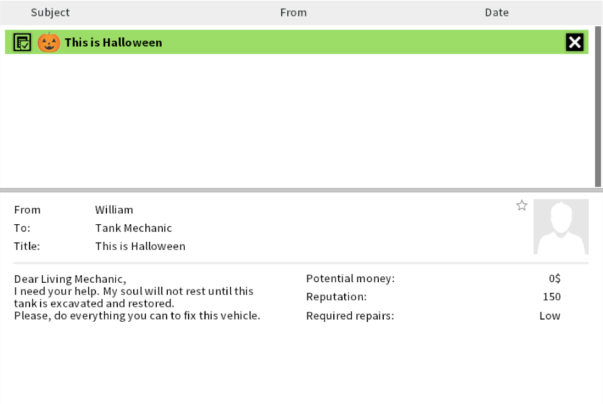Screen dimensions: 603x404
Task: Click the checklist icon on the Halloween email
Action: (x=22, y=42)
